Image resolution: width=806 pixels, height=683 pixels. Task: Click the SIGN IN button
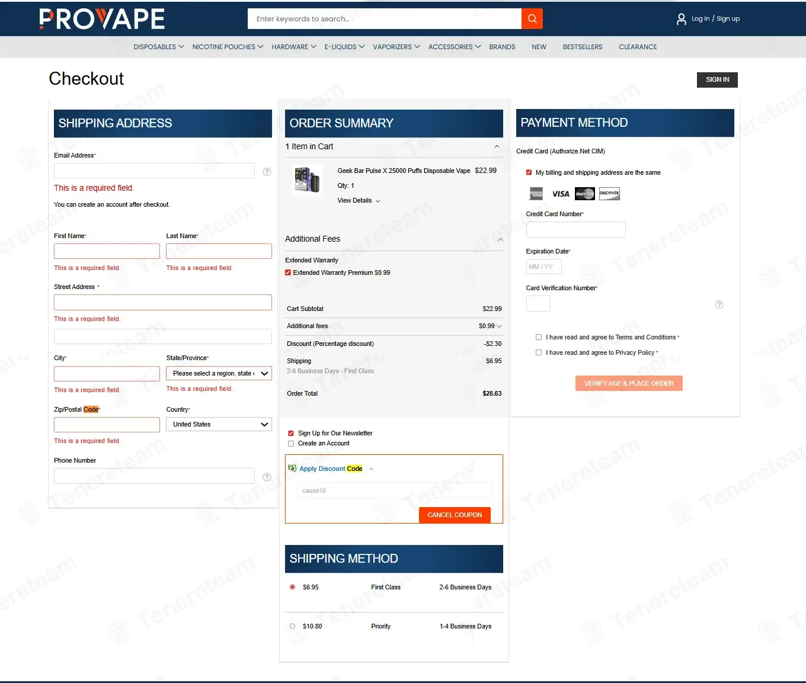click(717, 80)
